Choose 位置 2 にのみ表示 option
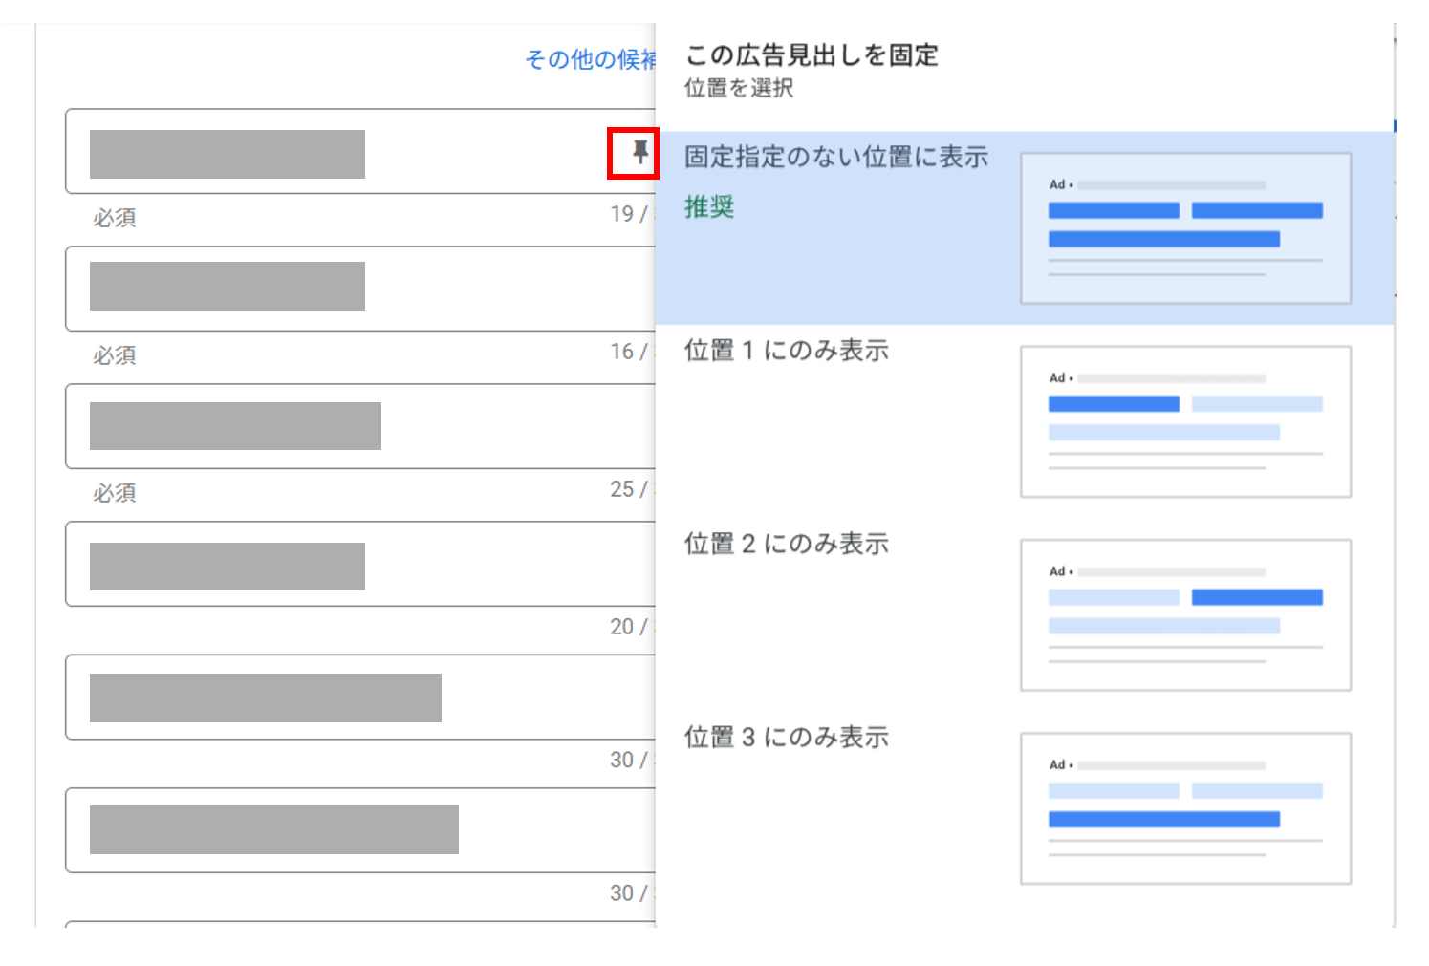This screenshot has height=966, width=1429. (787, 544)
